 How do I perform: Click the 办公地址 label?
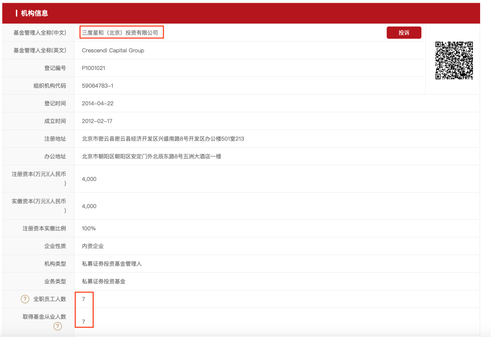[x=55, y=156]
